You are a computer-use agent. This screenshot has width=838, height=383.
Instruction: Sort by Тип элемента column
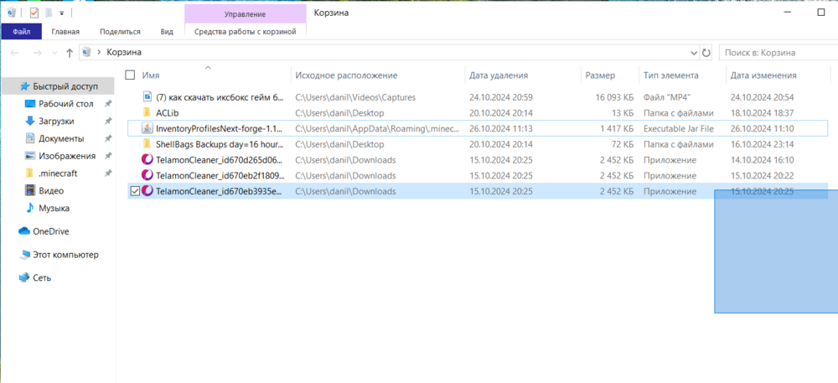(670, 75)
